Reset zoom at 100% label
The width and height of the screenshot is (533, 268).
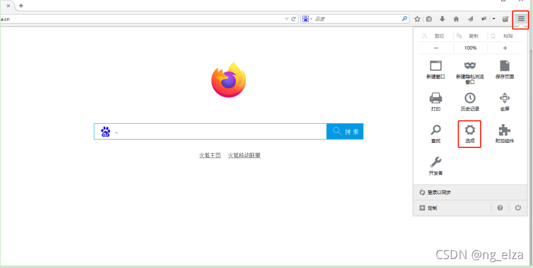coord(470,48)
